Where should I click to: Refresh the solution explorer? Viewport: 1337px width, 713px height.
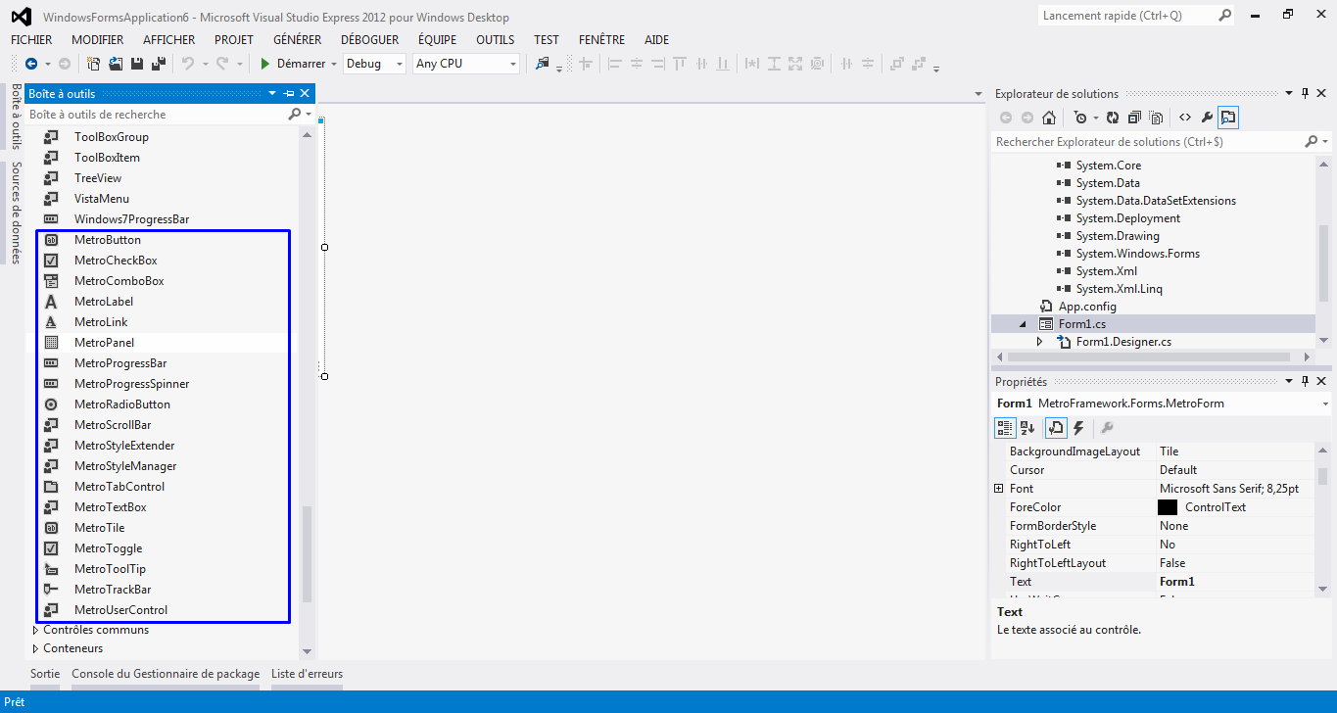pos(1112,118)
